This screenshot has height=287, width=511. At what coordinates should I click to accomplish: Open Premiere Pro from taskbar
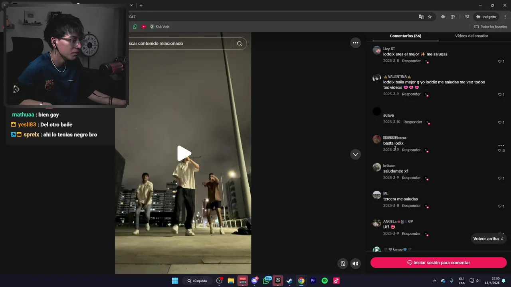coord(313,281)
